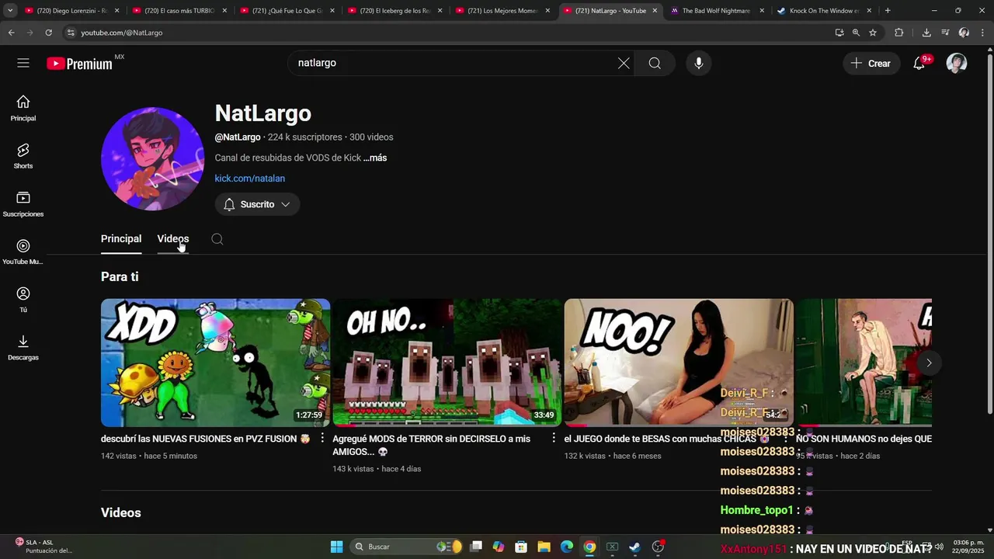Open the Tú section in sidebar
Image resolution: width=994 pixels, height=559 pixels.
tap(23, 300)
